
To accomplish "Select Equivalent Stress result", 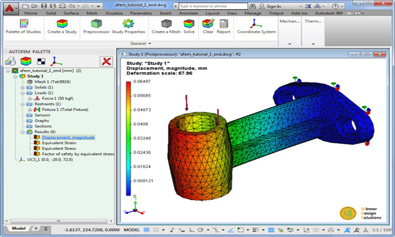I will tap(59, 148).
